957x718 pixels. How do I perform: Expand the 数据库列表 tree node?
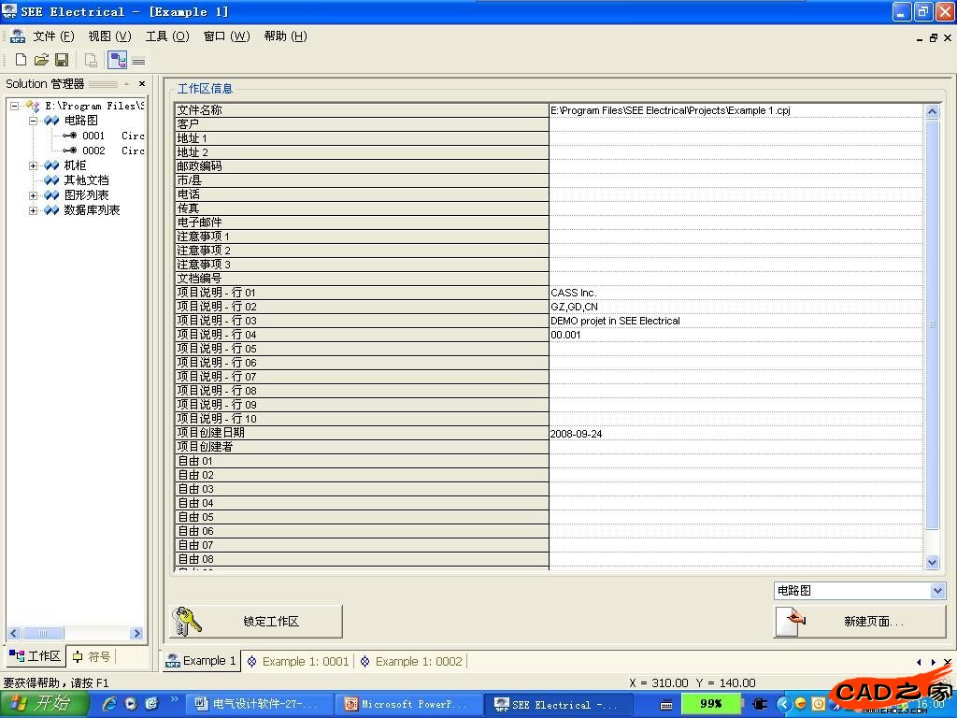tap(34, 210)
